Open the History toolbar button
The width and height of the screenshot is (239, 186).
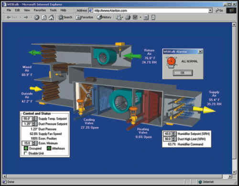[x=104, y=17]
